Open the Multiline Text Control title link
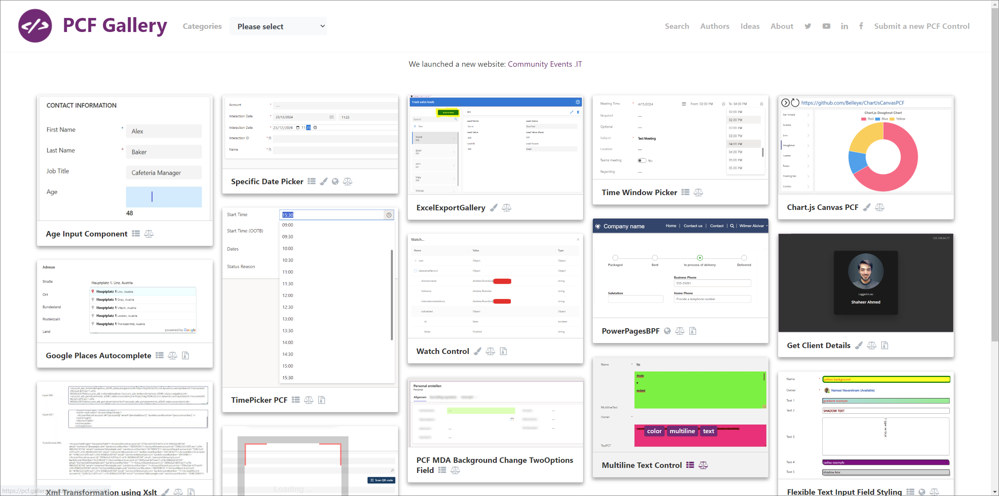Viewport: 999px width, 496px height. click(642, 465)
